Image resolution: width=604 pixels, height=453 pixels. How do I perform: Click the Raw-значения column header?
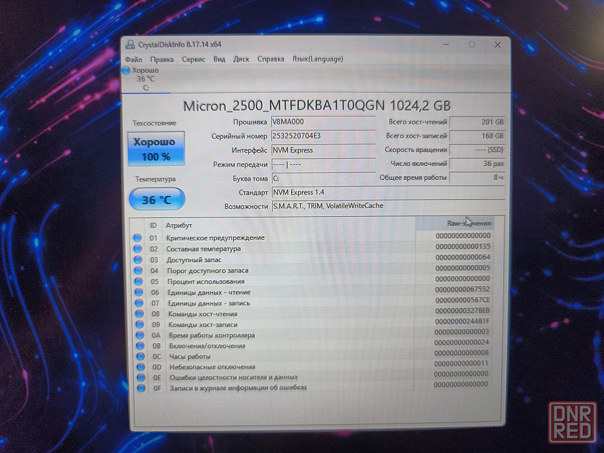coord(454,223)
